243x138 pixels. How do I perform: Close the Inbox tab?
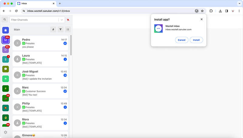tap(53, 3)
